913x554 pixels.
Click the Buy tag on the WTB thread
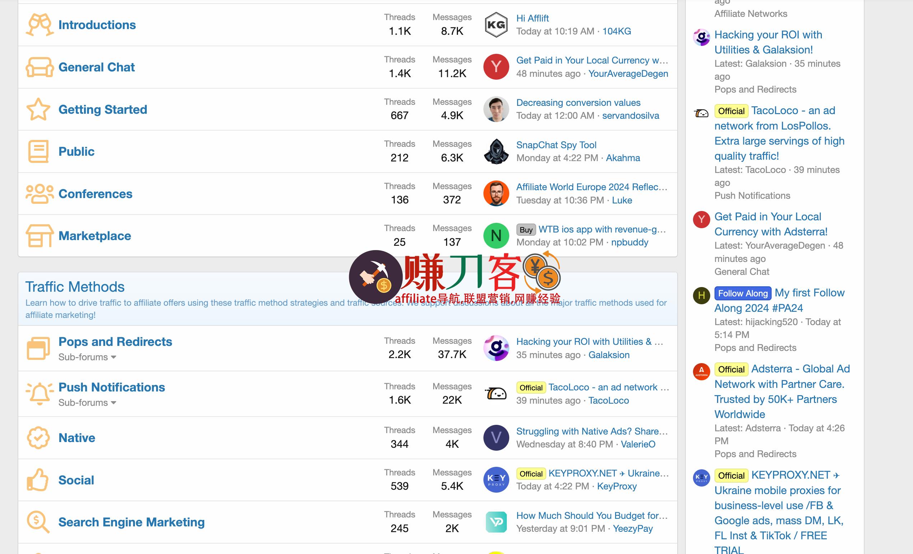pos(526,230)
